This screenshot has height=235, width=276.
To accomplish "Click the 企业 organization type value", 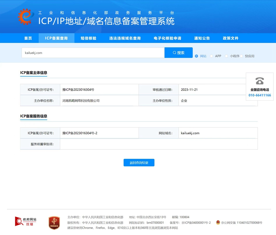I will (x=184, y=101).
